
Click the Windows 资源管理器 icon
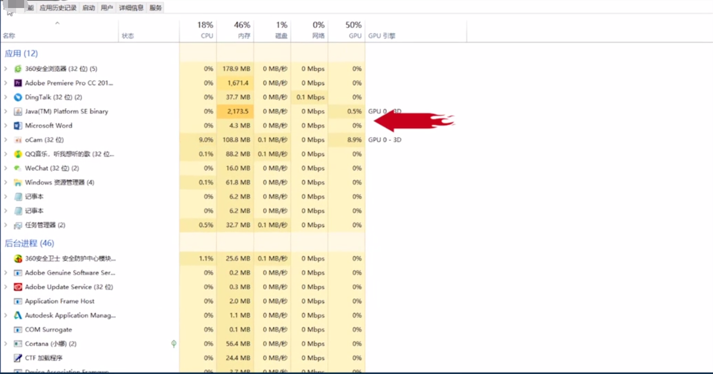click(18, 182)
